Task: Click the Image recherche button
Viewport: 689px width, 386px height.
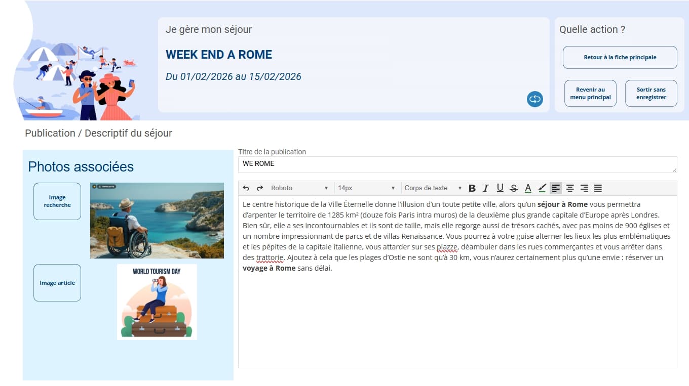Action: [57, 201]
